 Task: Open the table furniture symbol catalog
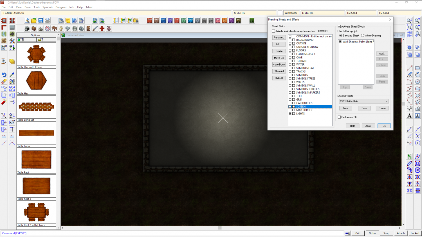pos(54,28)
